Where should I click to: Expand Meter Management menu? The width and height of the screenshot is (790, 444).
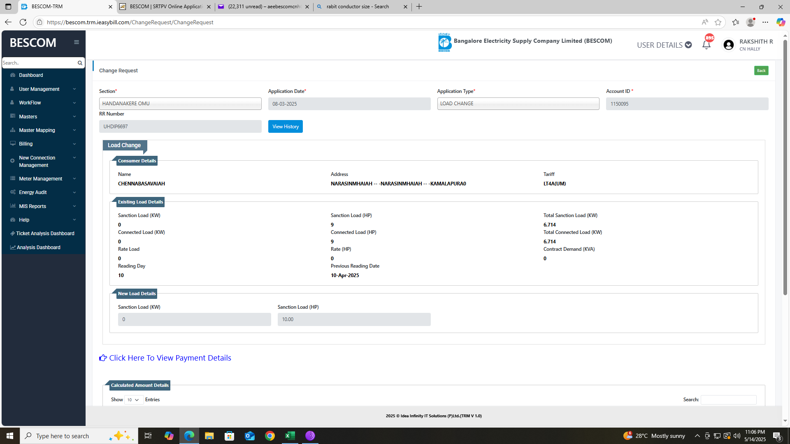click(x=43, y=179)
